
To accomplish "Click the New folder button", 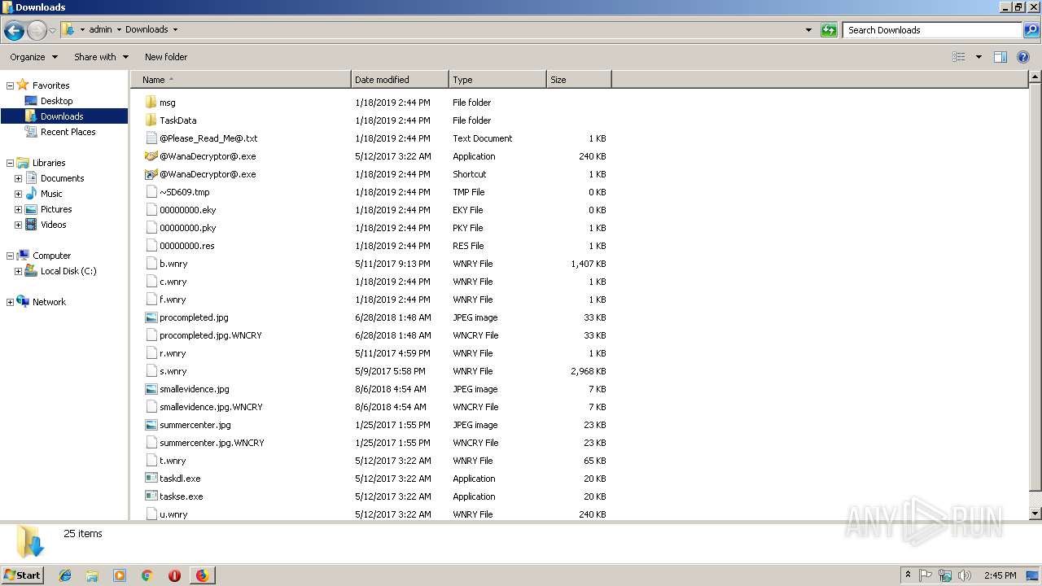I will tap(166, 57).
